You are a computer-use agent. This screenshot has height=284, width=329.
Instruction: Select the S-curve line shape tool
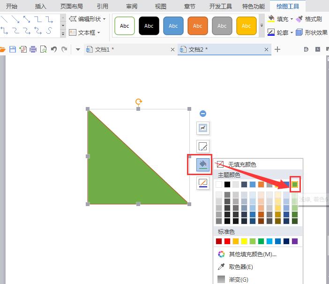coord(49,31)
